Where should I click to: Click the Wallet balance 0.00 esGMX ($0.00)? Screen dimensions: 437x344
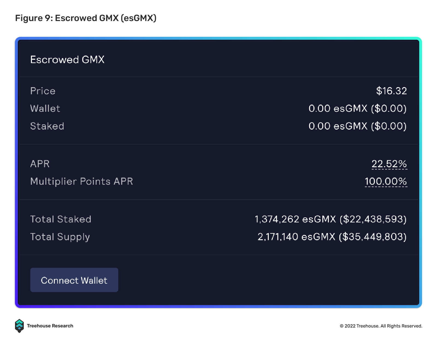(358, 108)
